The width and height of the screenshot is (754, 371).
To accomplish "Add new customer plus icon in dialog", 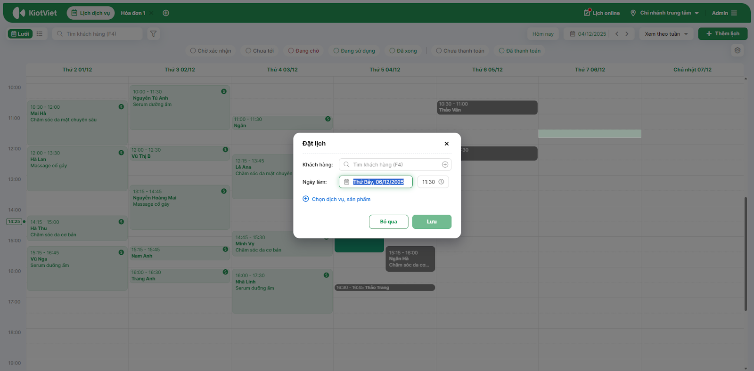I will tap(445, 164).
